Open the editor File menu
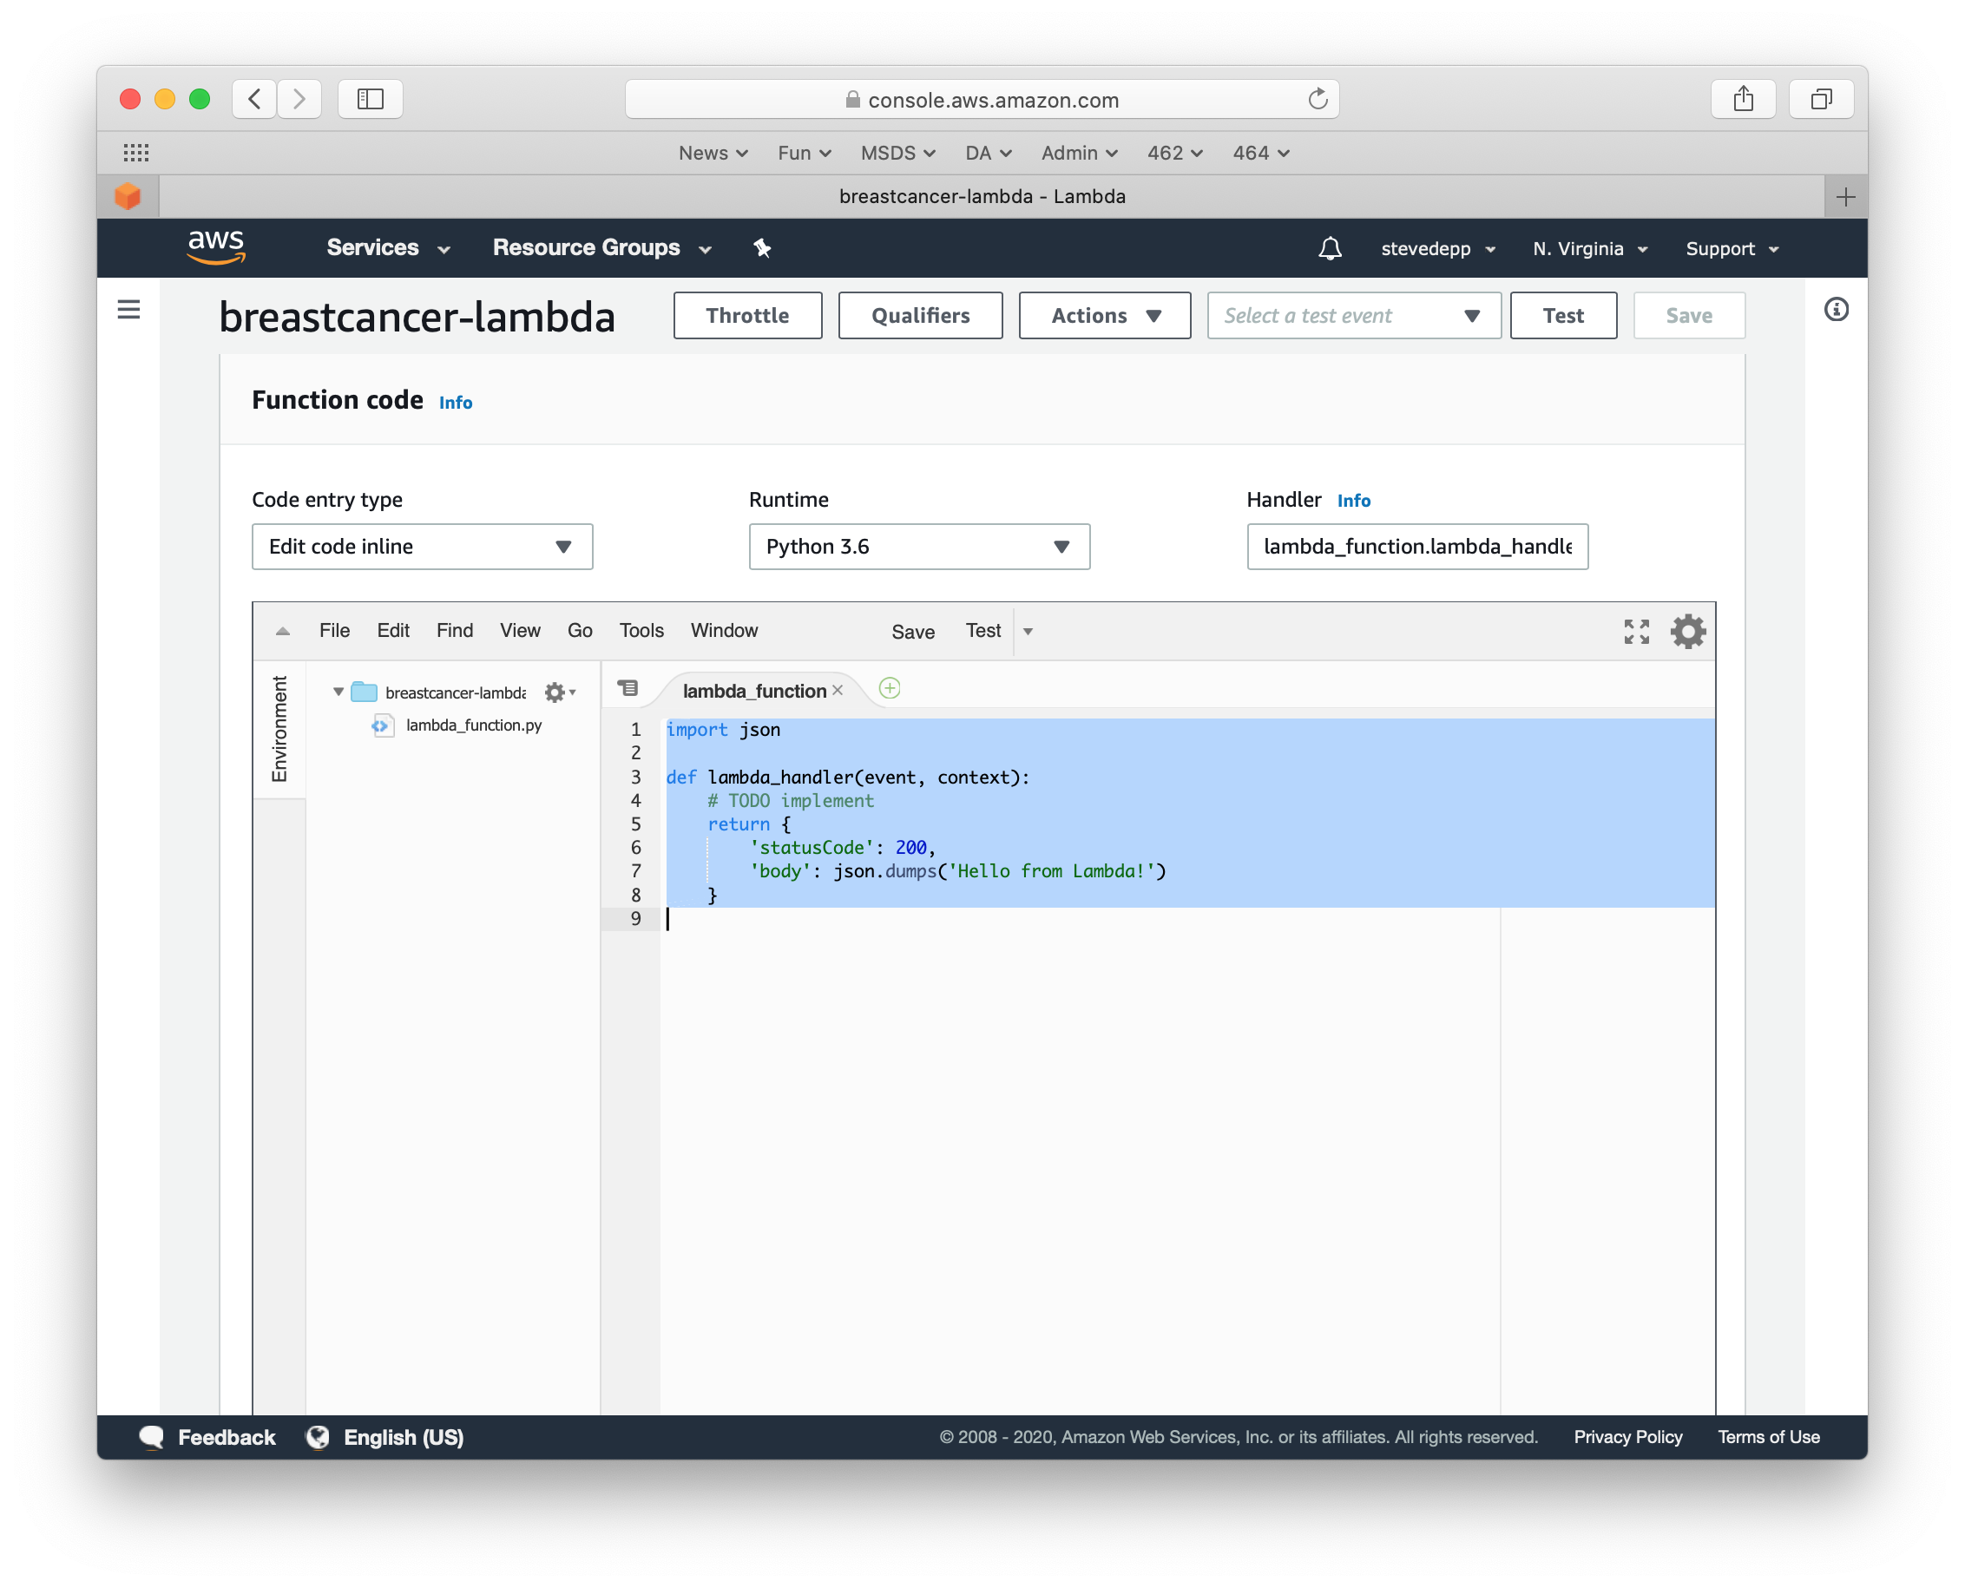The image size is (1965, 1588). click(334, 630)
